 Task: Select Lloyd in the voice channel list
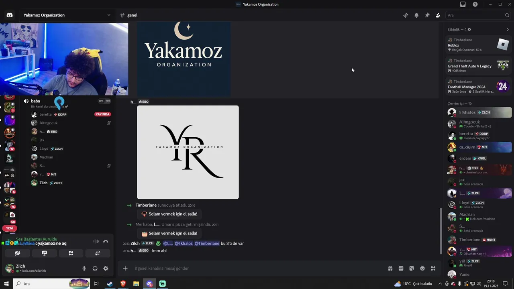coord(71,149)
